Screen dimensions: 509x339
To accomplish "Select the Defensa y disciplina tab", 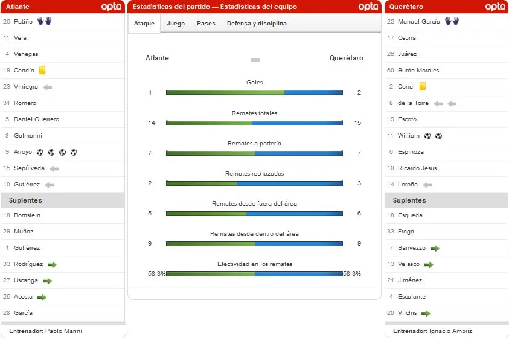I will tap(257, 24).
